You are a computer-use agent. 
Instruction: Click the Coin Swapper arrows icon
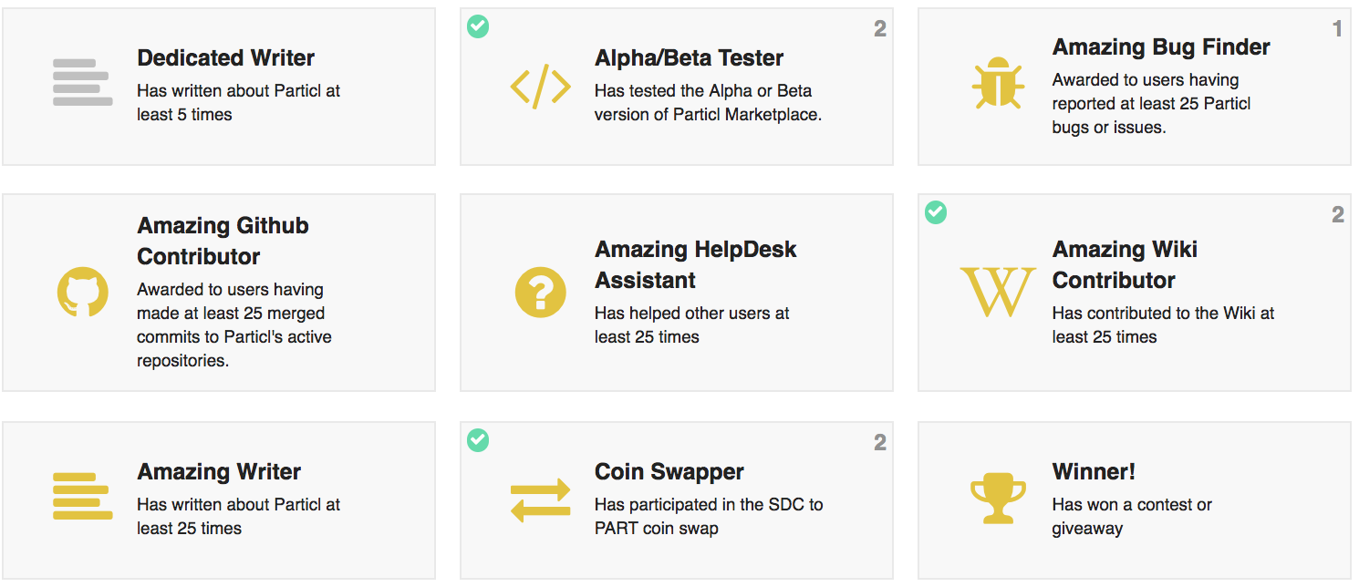540,499
